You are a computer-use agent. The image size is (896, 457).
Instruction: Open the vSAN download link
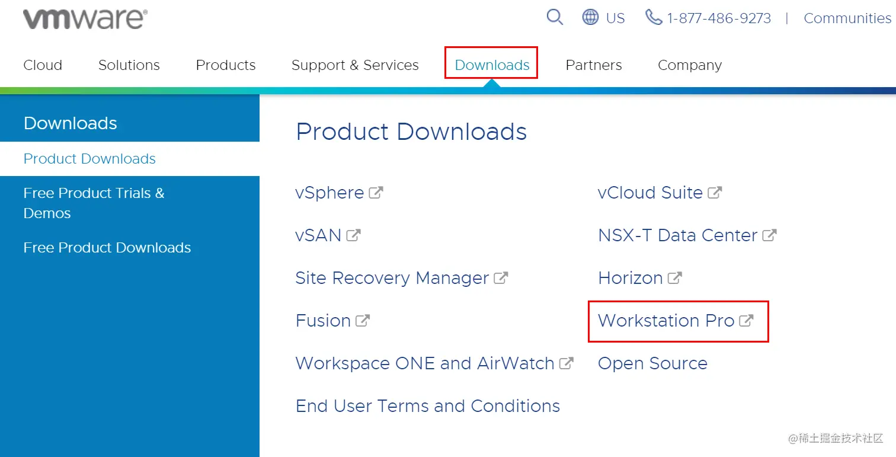[318, 235]
